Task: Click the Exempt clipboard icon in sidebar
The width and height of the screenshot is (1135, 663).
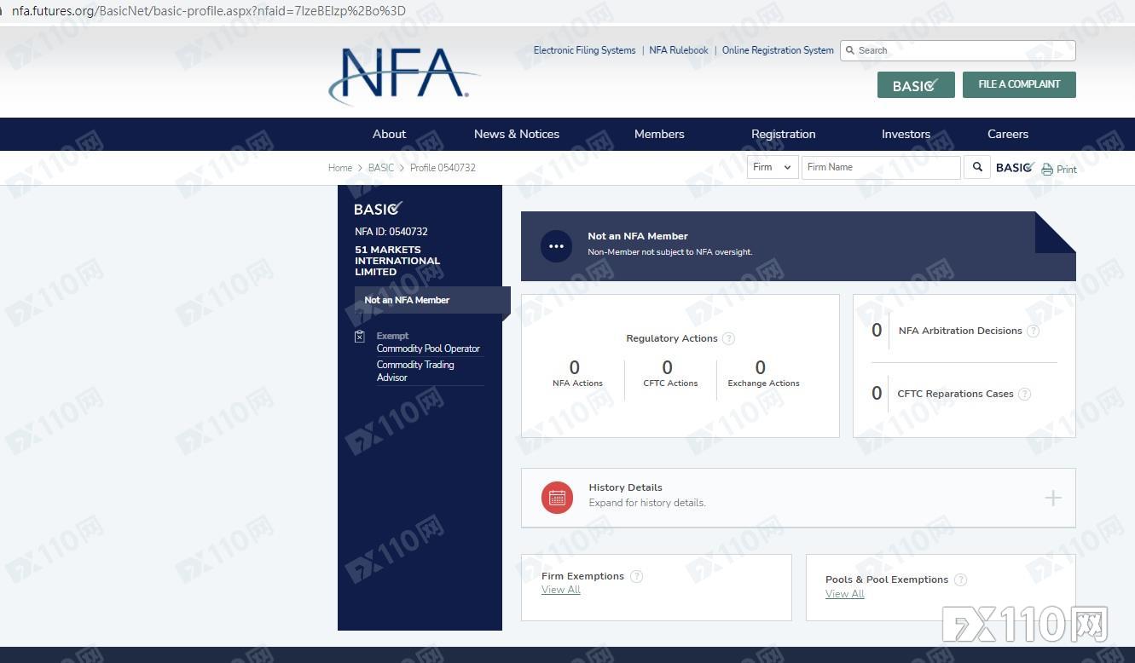Action: [360, 337]
